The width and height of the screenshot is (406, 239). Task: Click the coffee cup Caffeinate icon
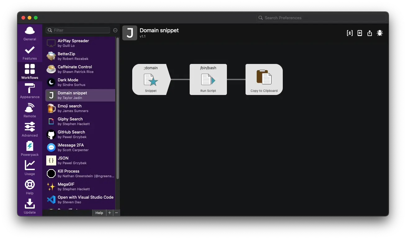(51, 69)
